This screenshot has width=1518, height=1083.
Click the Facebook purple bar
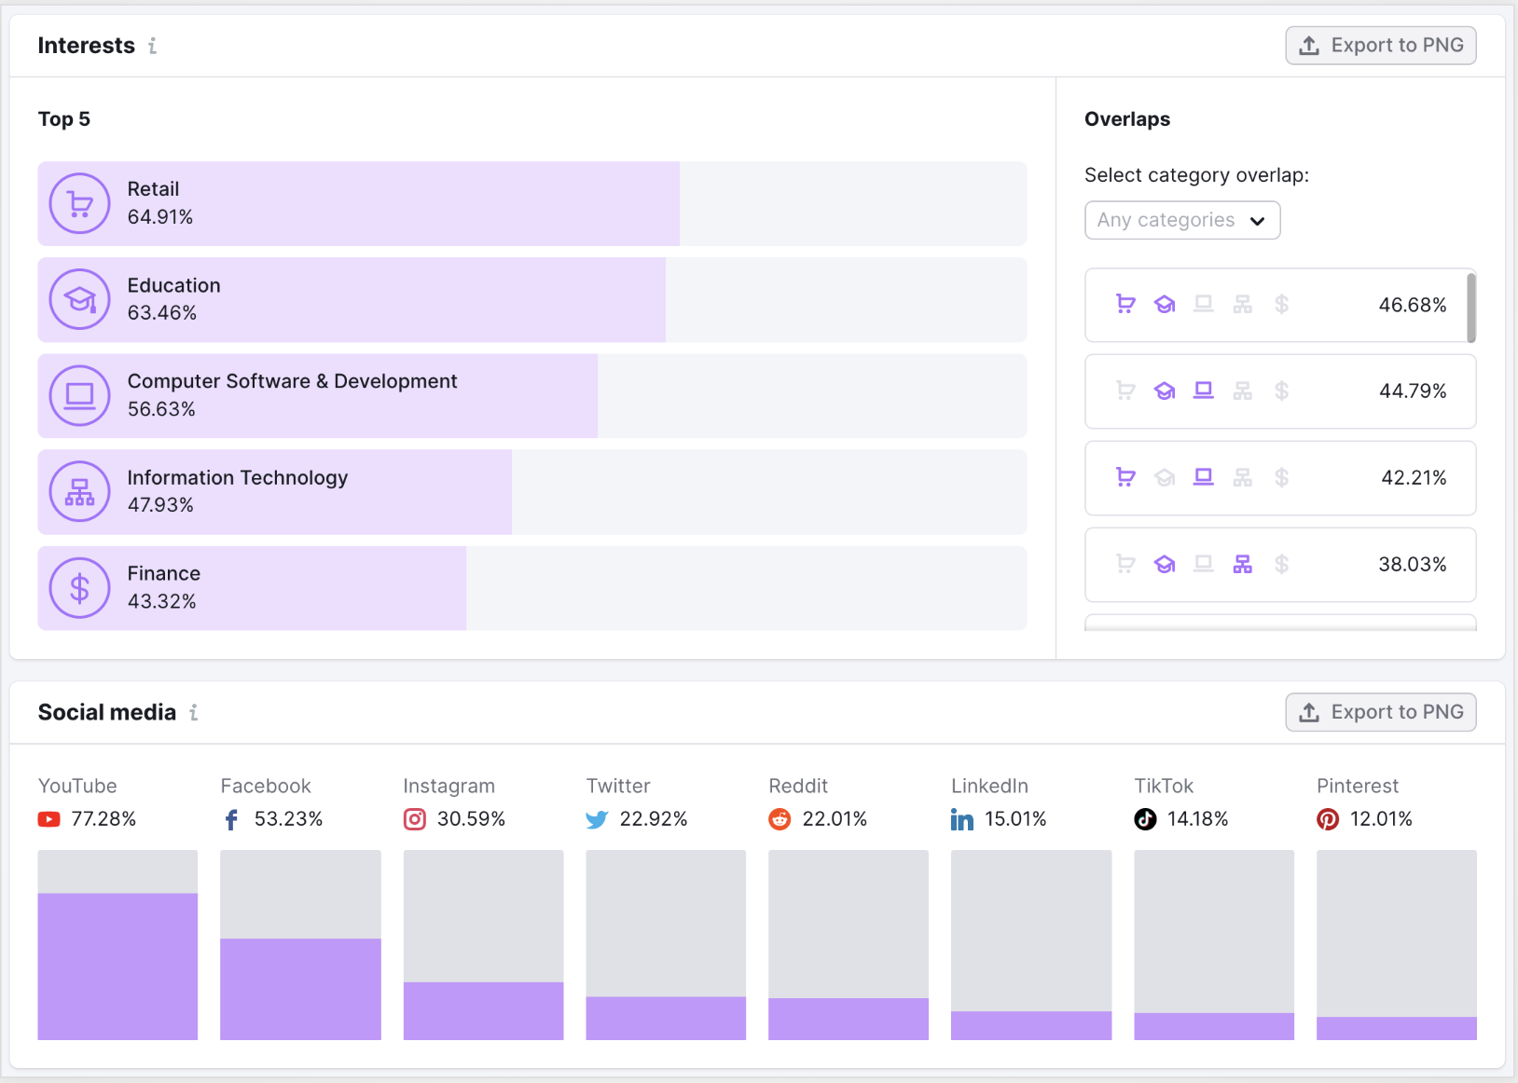coord(300,989)
